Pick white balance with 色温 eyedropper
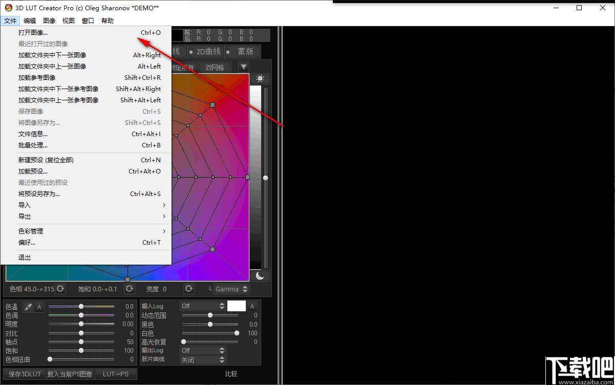 click(29, 307)
